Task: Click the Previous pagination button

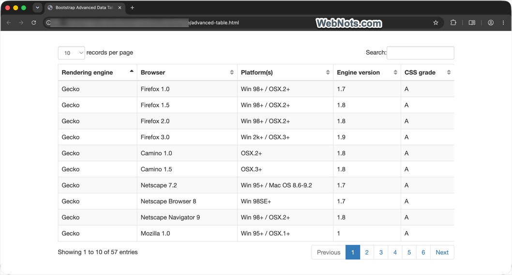Action: (x=329, y=252)
